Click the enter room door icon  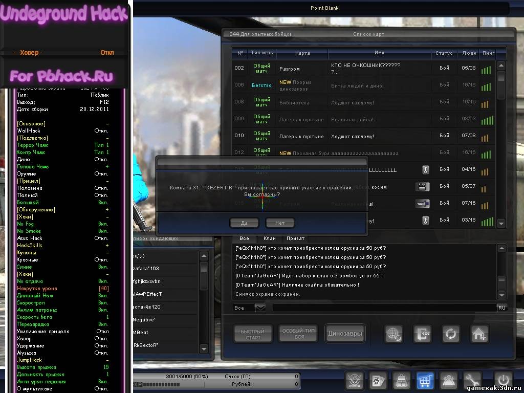point(423,334)
